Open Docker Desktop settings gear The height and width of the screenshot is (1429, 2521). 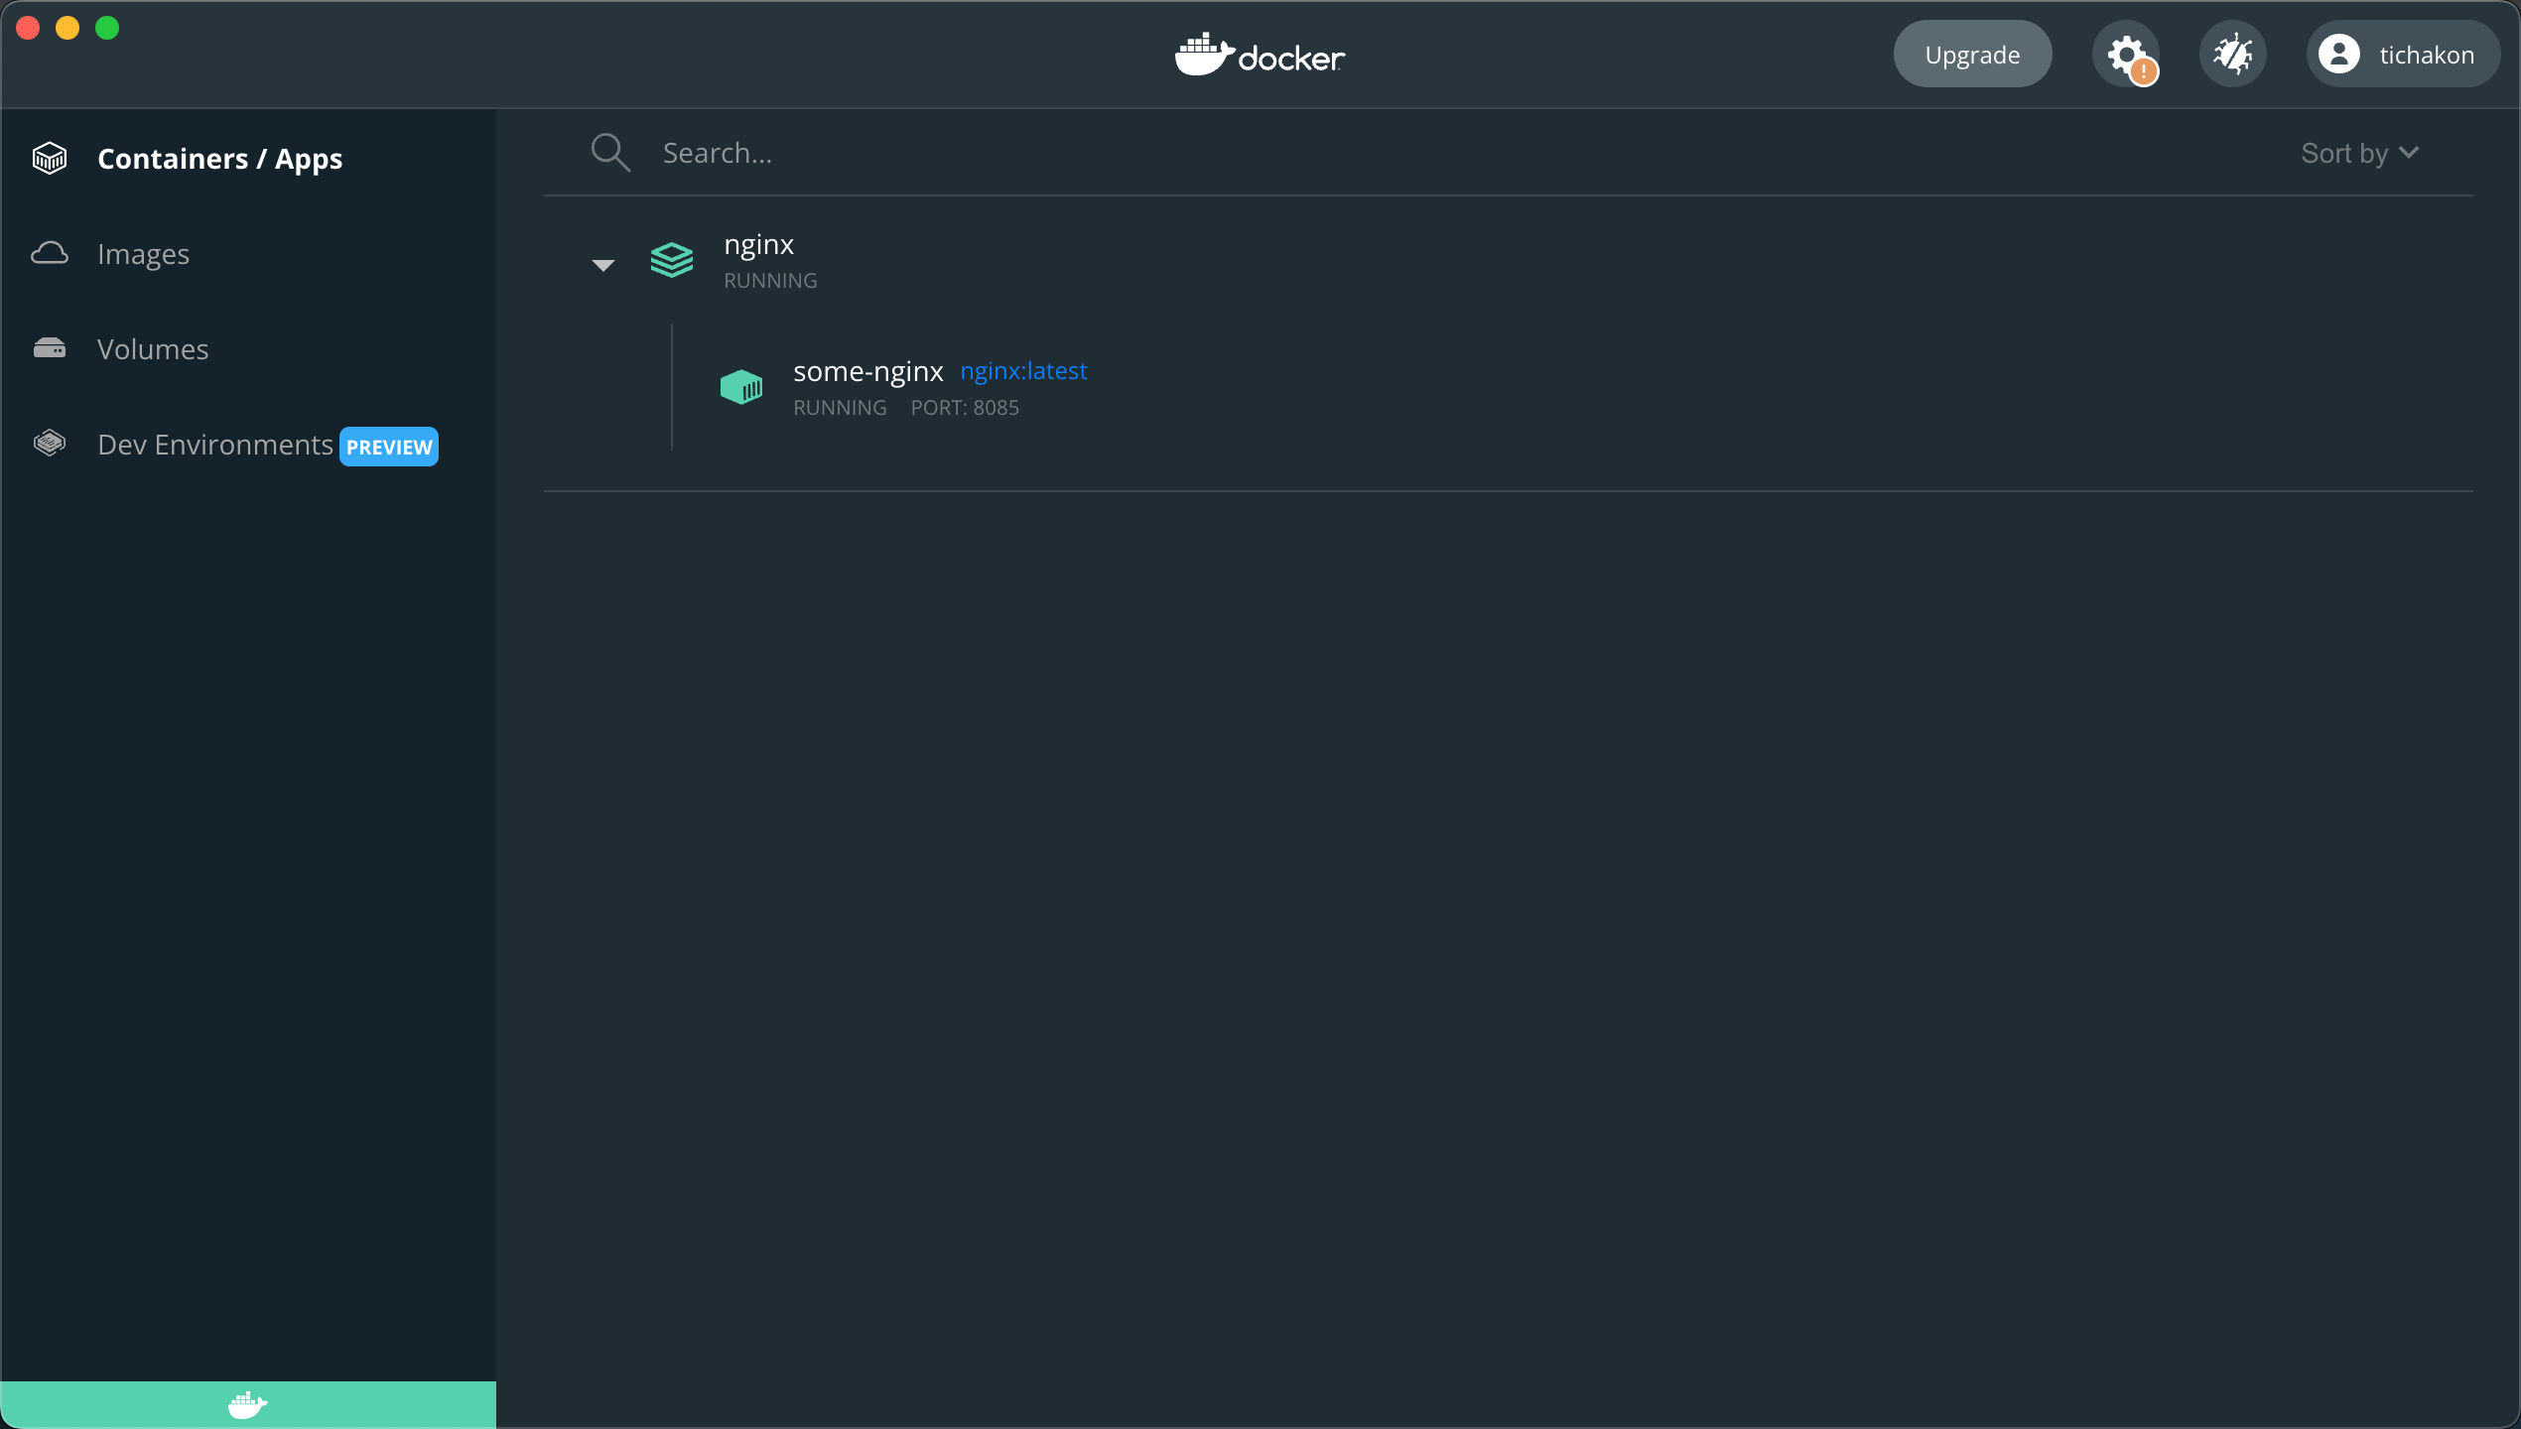pyautogui.click(x=2126, y=54)
